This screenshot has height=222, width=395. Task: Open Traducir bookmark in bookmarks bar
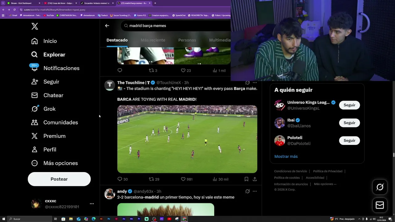pos(103,15)
